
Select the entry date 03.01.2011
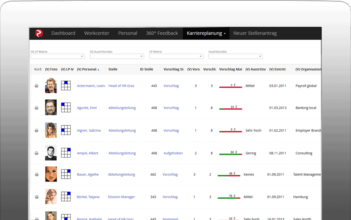[x=278, y=86]
